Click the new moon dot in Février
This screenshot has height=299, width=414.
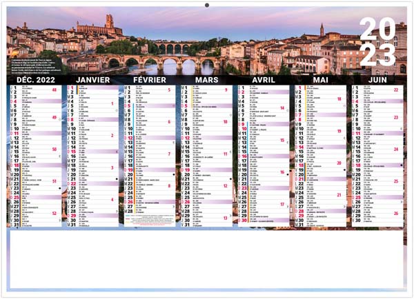pos(173,174)
